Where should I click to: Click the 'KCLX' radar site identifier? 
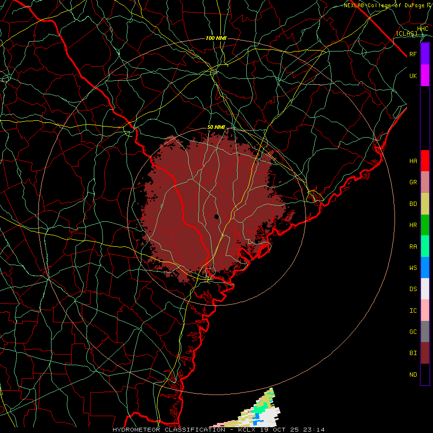(x=246, y=430)
